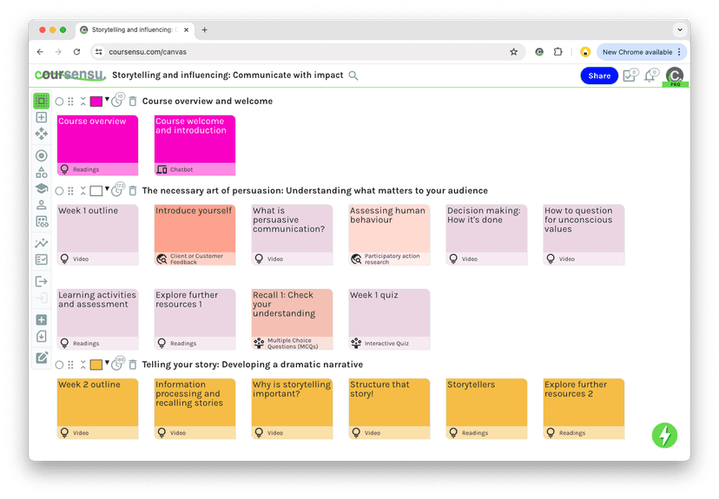Click the green lightning bolt button
This screenshot has width=719, height=499.
pos(664,436)
